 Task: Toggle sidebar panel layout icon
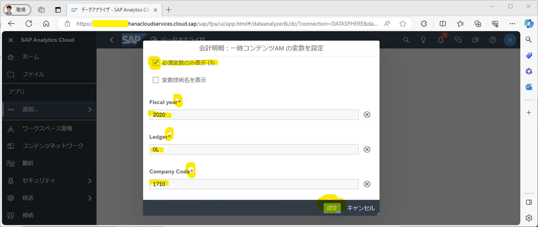tap(529, 202)
